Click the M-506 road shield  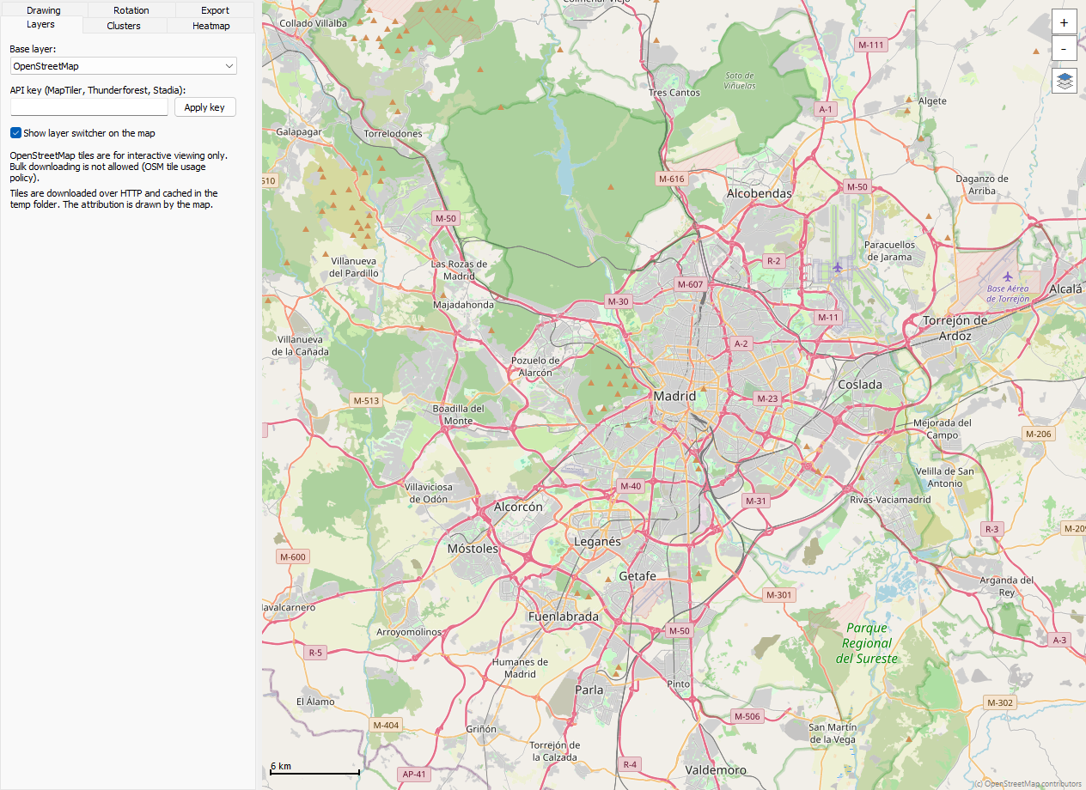(x=747, y=716)
